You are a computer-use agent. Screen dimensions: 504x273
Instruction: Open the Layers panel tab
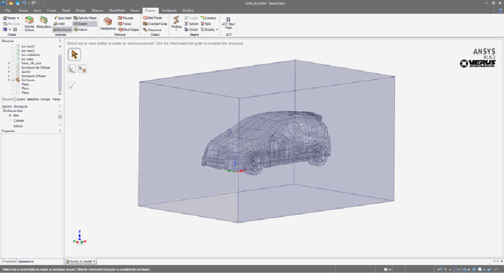21,99
